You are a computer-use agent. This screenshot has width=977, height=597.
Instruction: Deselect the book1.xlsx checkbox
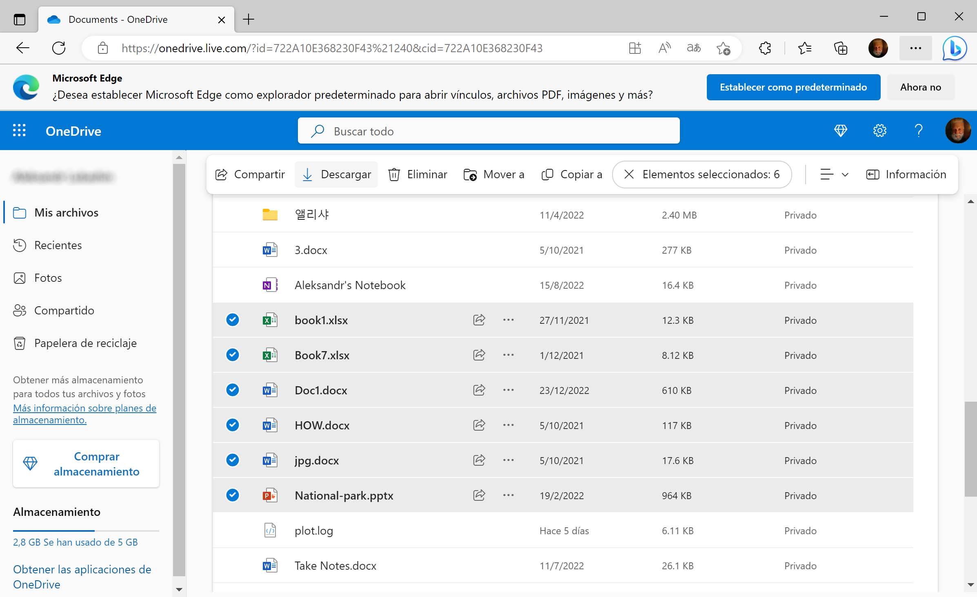pyautogui.click(x=233, y=320)
